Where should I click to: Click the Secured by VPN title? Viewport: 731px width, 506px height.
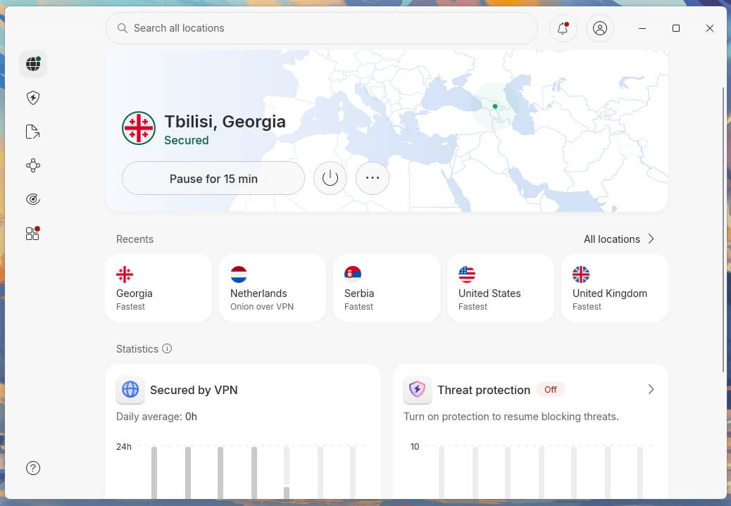[194, 390]
